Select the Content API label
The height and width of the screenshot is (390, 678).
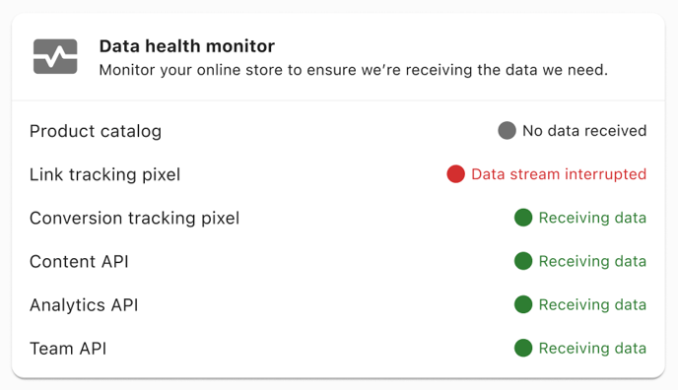coord(79,261)
